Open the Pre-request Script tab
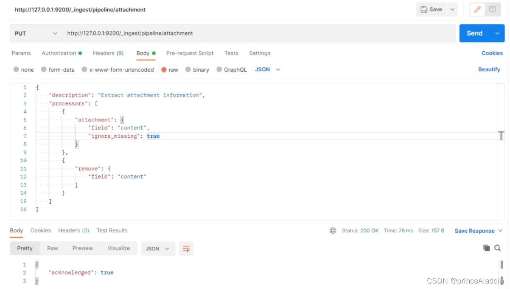This screenshot has width=510, height=289. [190, 53]
